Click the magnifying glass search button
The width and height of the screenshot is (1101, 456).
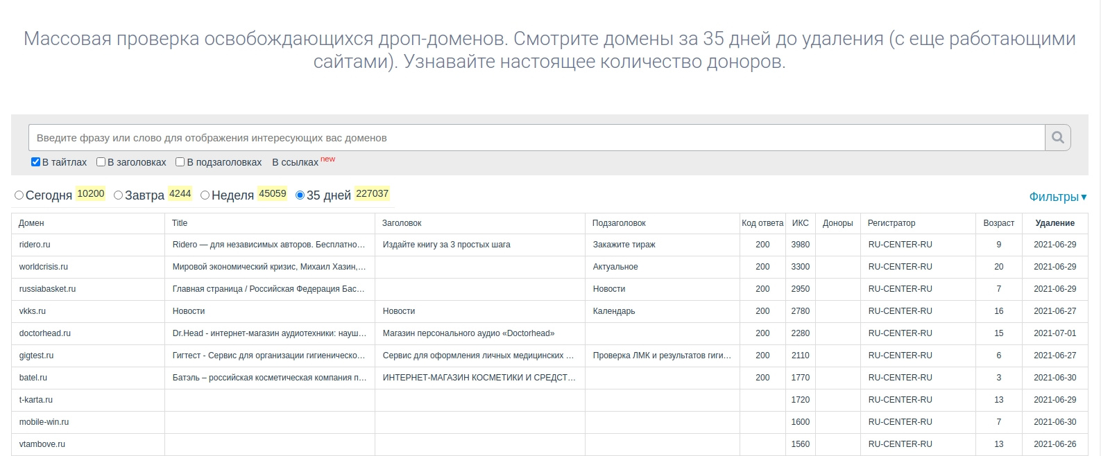1057,138
